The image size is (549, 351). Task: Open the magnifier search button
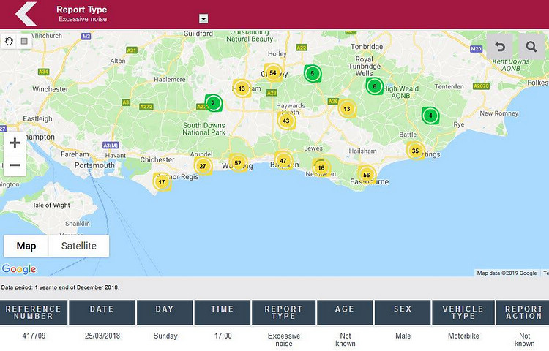coord(531,47)
